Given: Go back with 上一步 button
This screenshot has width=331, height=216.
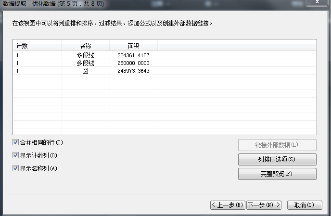Looking at the screenshot, I should [228, 205].
